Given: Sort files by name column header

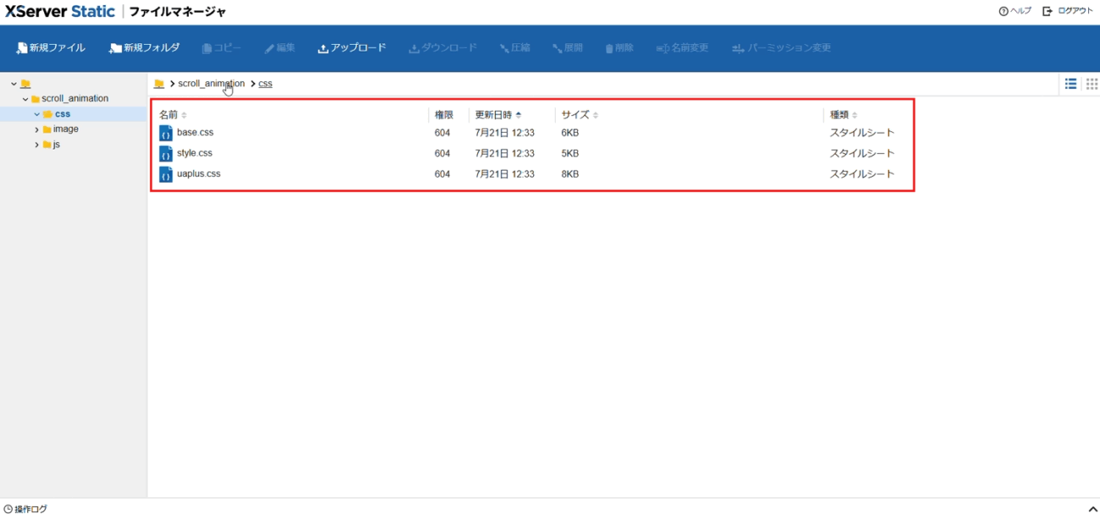Looking at the screenshot, I should pos(169,115).
